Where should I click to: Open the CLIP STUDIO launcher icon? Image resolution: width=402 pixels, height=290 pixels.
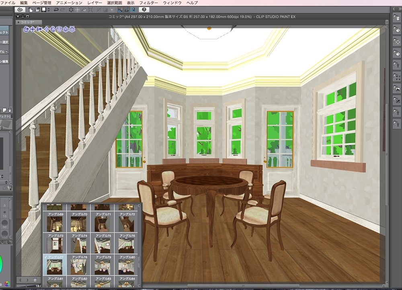coord(20,10)
